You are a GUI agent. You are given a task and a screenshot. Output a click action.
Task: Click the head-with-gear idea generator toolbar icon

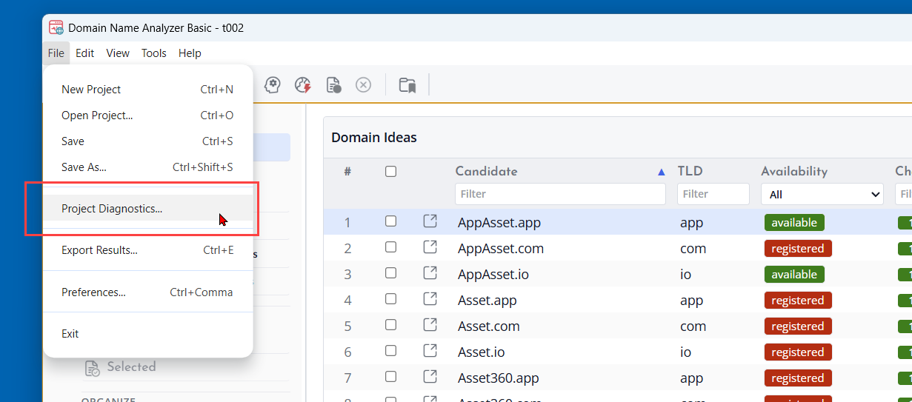[x=273, y=84]
